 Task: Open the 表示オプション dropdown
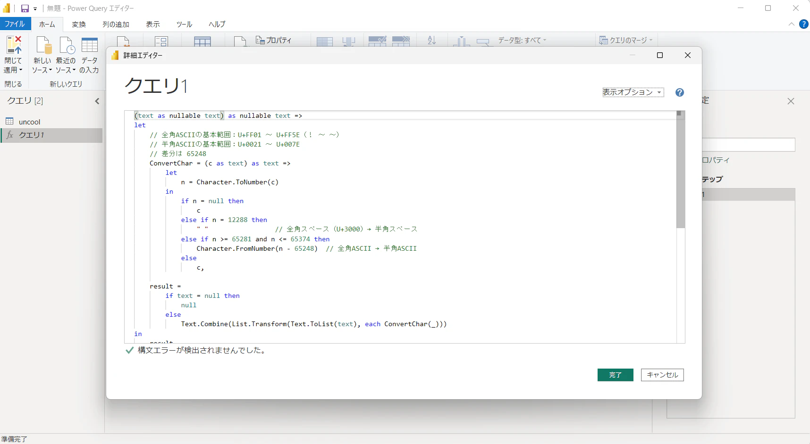(633, 92)
